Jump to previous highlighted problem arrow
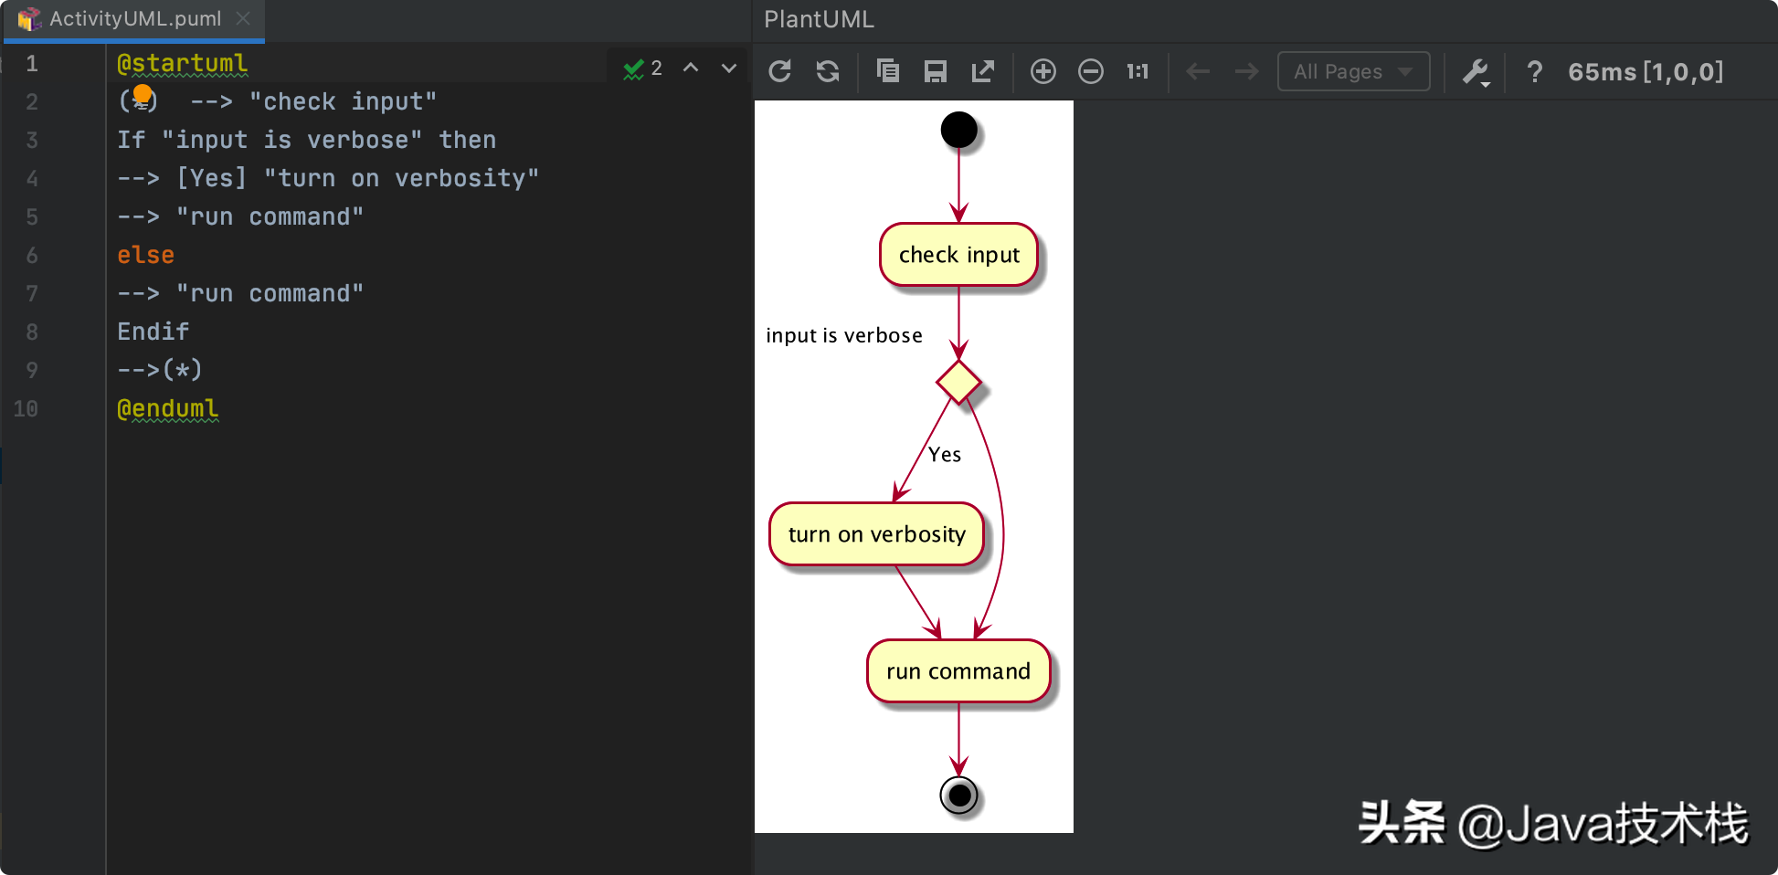 pos(691,68)
